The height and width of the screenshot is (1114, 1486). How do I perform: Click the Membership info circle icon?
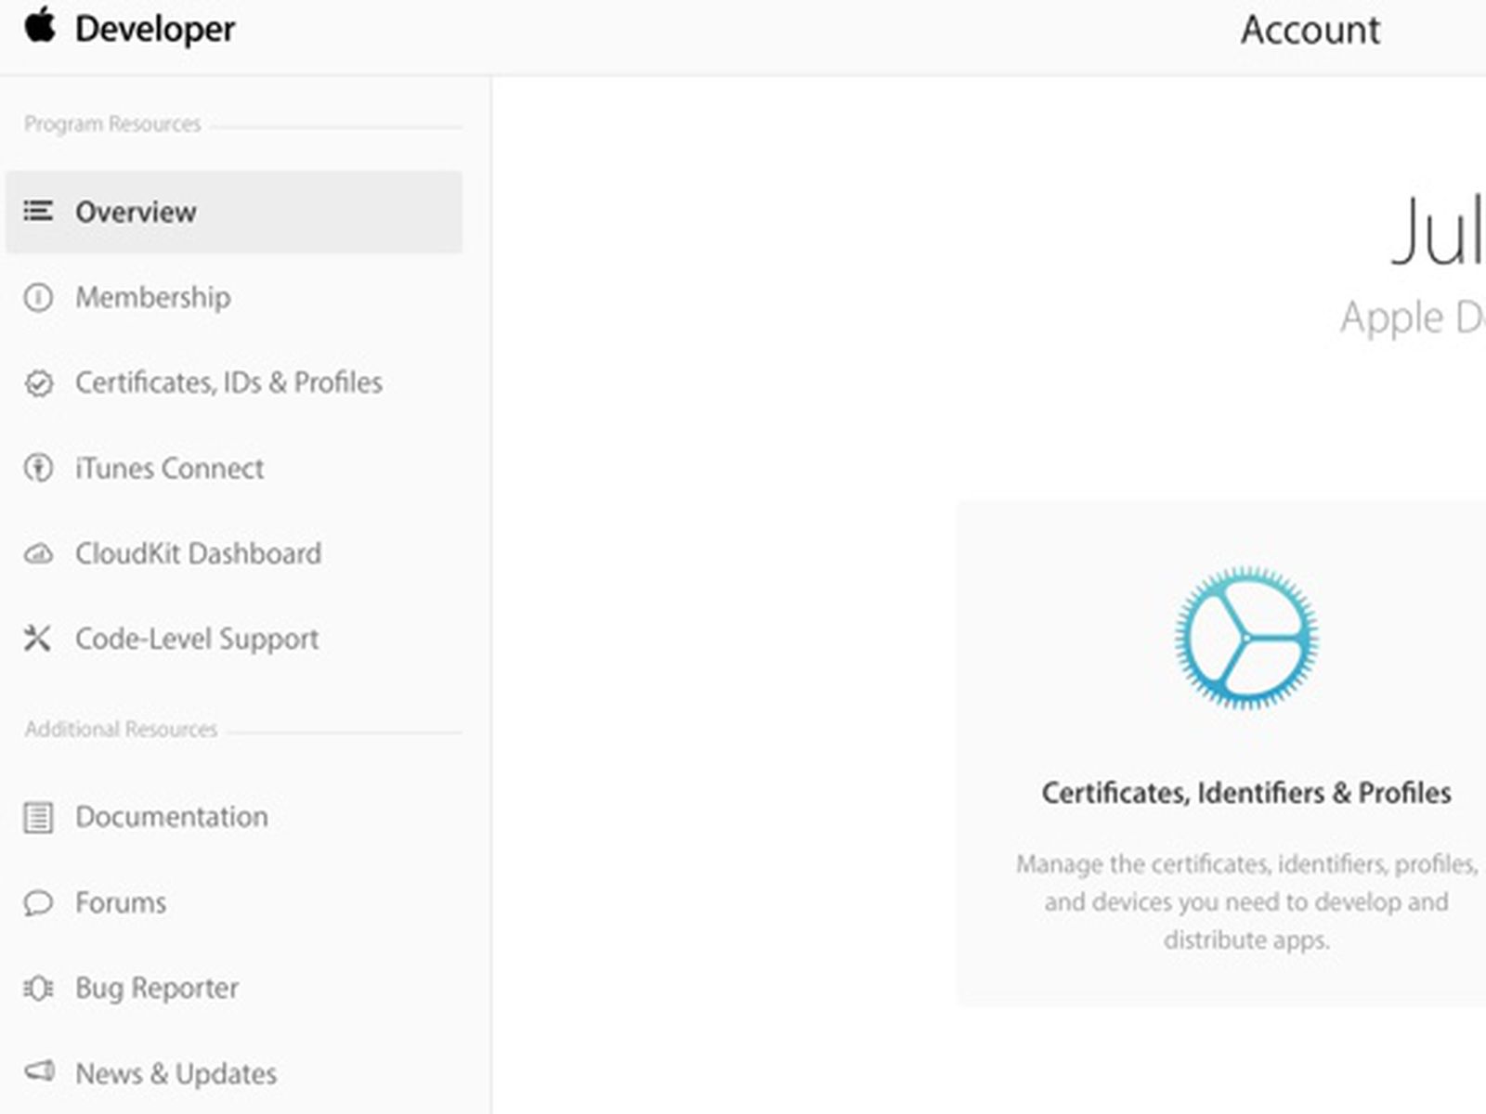click(x=38, y=297)
